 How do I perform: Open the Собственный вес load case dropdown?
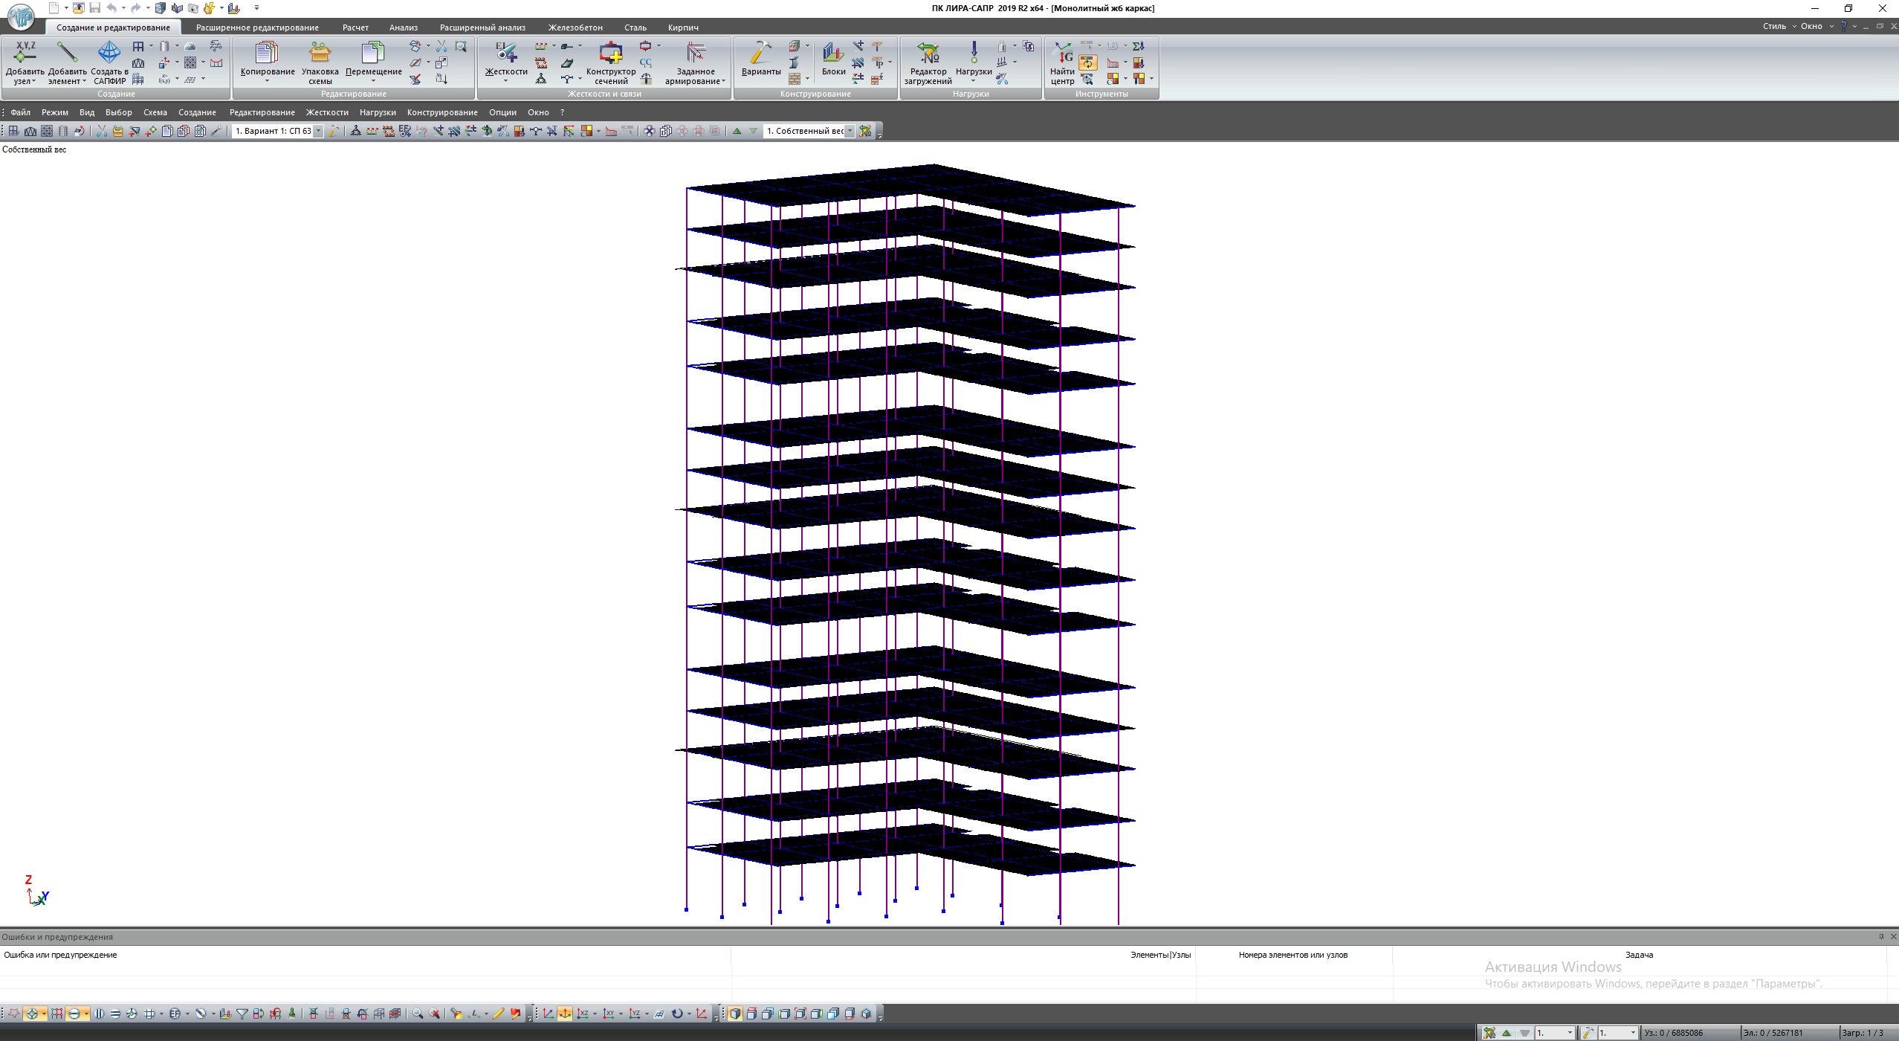[x=850, y=131]
